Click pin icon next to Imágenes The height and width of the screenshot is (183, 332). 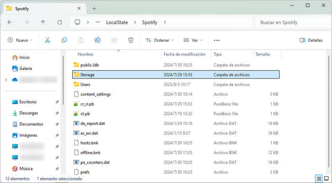pyautogui.click(x=57, y=135)
